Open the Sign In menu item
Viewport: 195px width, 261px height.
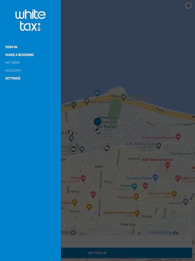[x=11, y=47]
